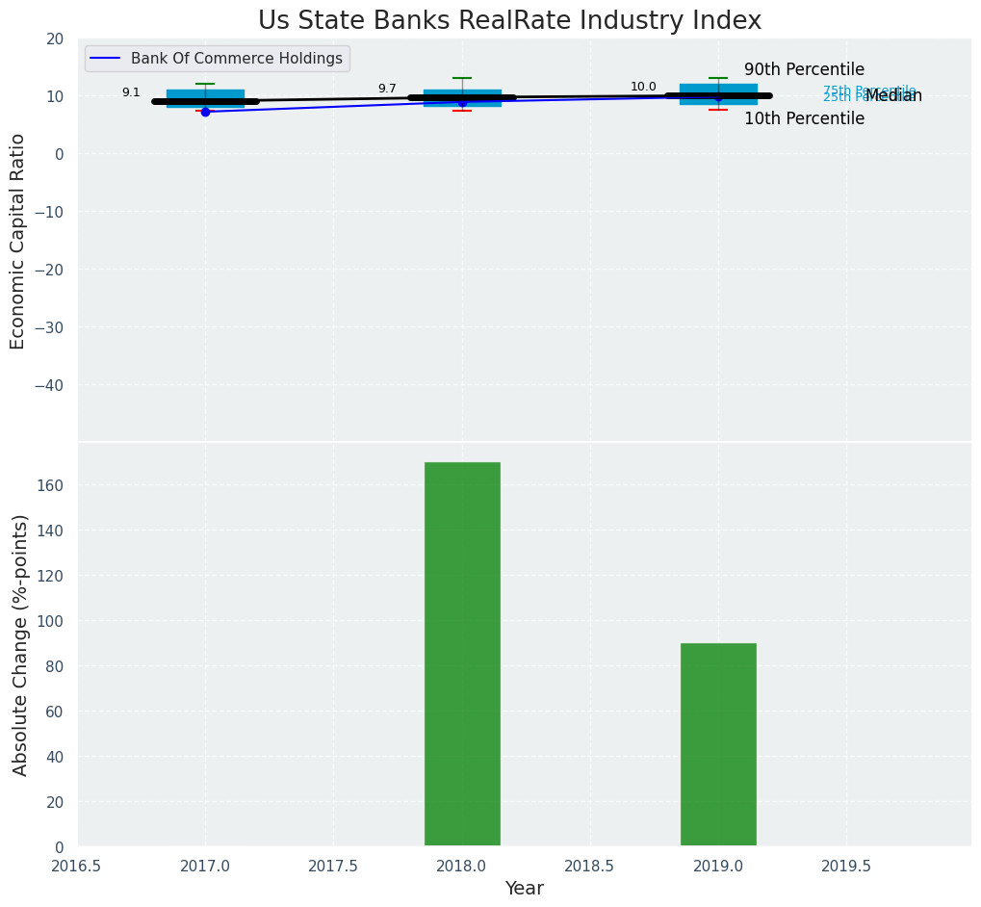Click the blue line sample in legend
This screenshot has width=981, height=907.
[x=105, y=59]
